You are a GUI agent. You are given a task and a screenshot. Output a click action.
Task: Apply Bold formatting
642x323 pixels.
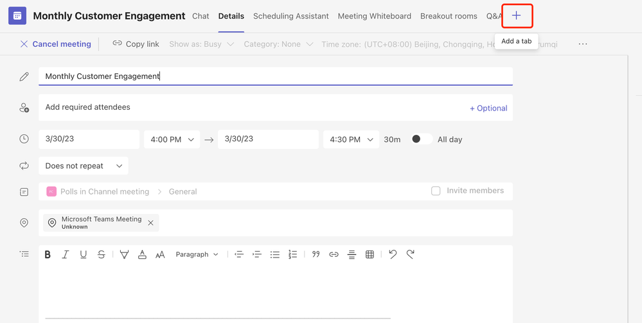click(48, 255)
